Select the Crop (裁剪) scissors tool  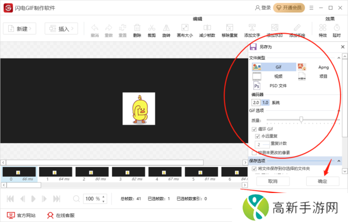152,28
